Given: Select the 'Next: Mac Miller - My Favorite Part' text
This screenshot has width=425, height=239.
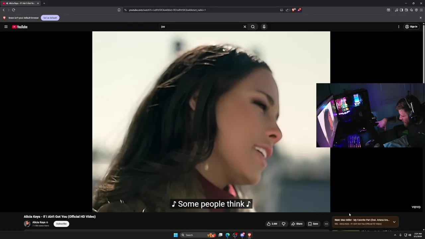Looking at the screenshot, I should pos(362,220).
